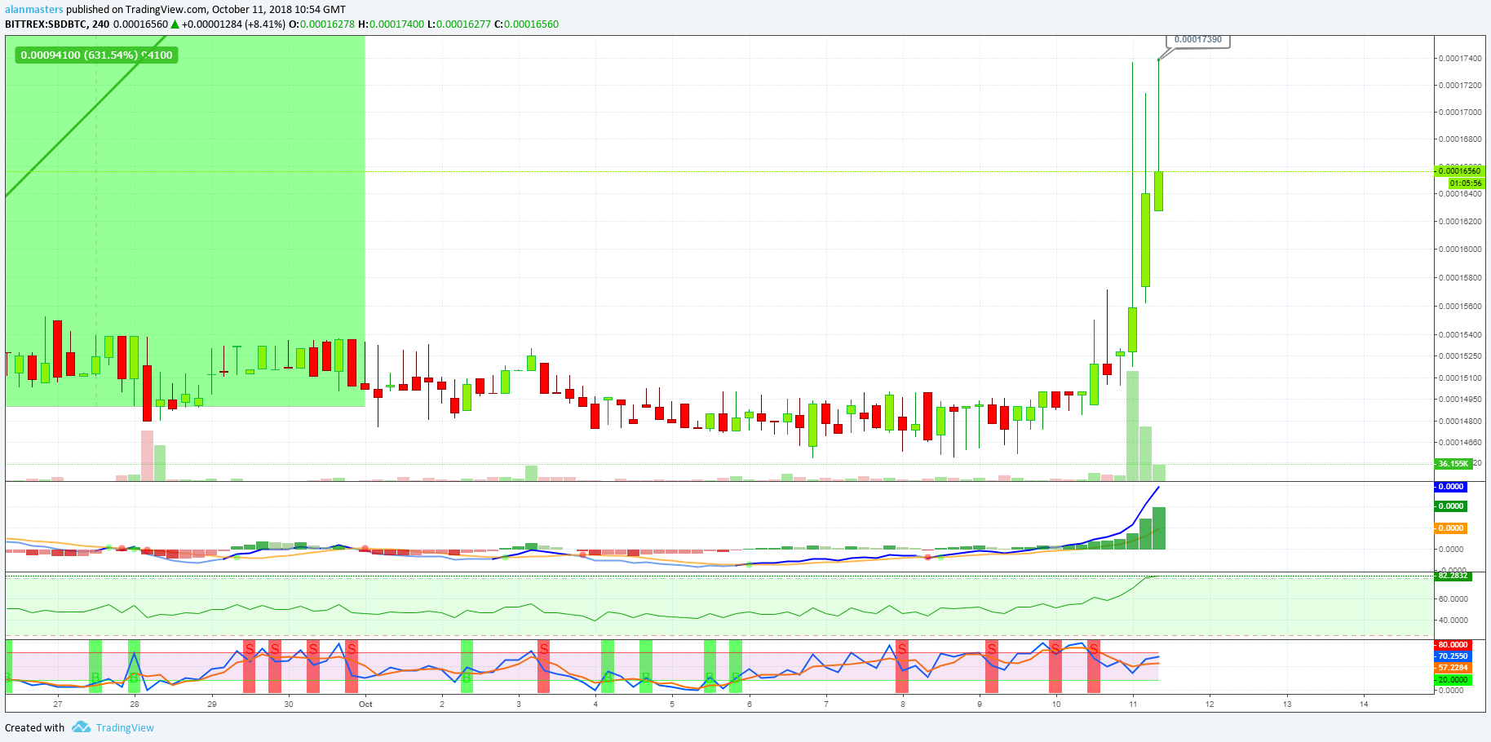Select the 9 date axis label
The width and height of the screenshot is (1491, 742).
point(980,704)
